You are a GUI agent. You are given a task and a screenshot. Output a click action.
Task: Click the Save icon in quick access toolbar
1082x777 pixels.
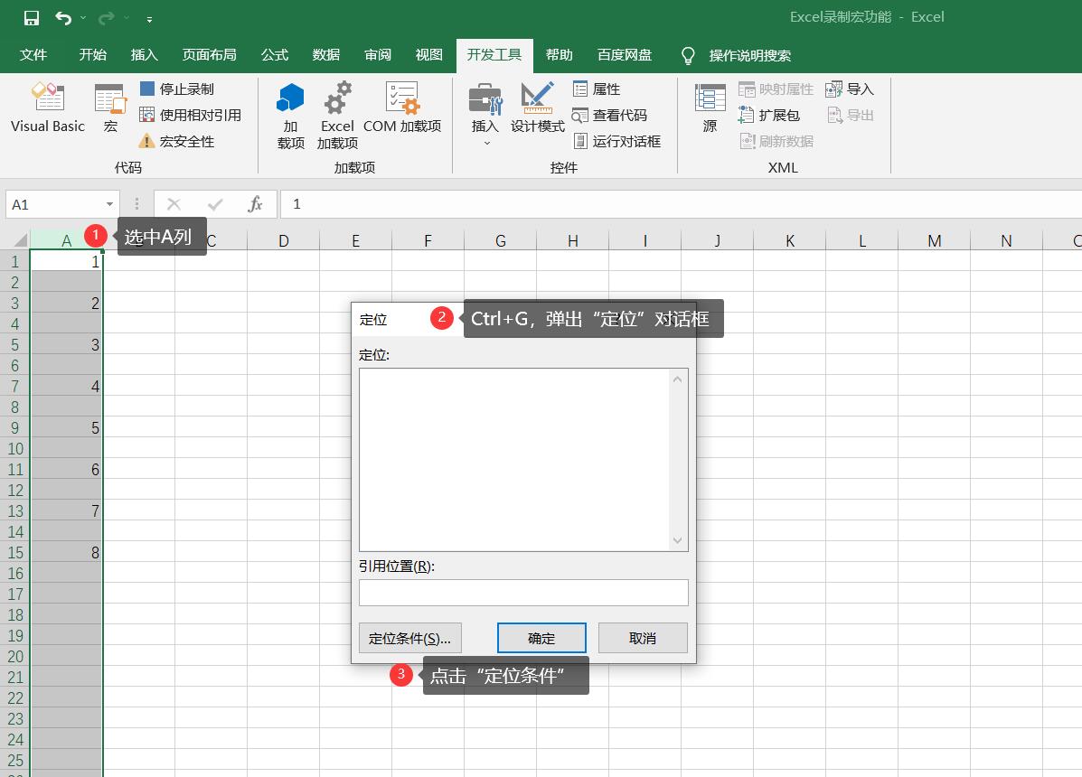click(x=31, y=18)
